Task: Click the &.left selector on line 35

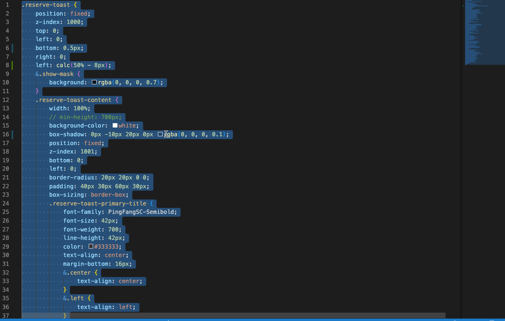Action: (x=74, y=298)
